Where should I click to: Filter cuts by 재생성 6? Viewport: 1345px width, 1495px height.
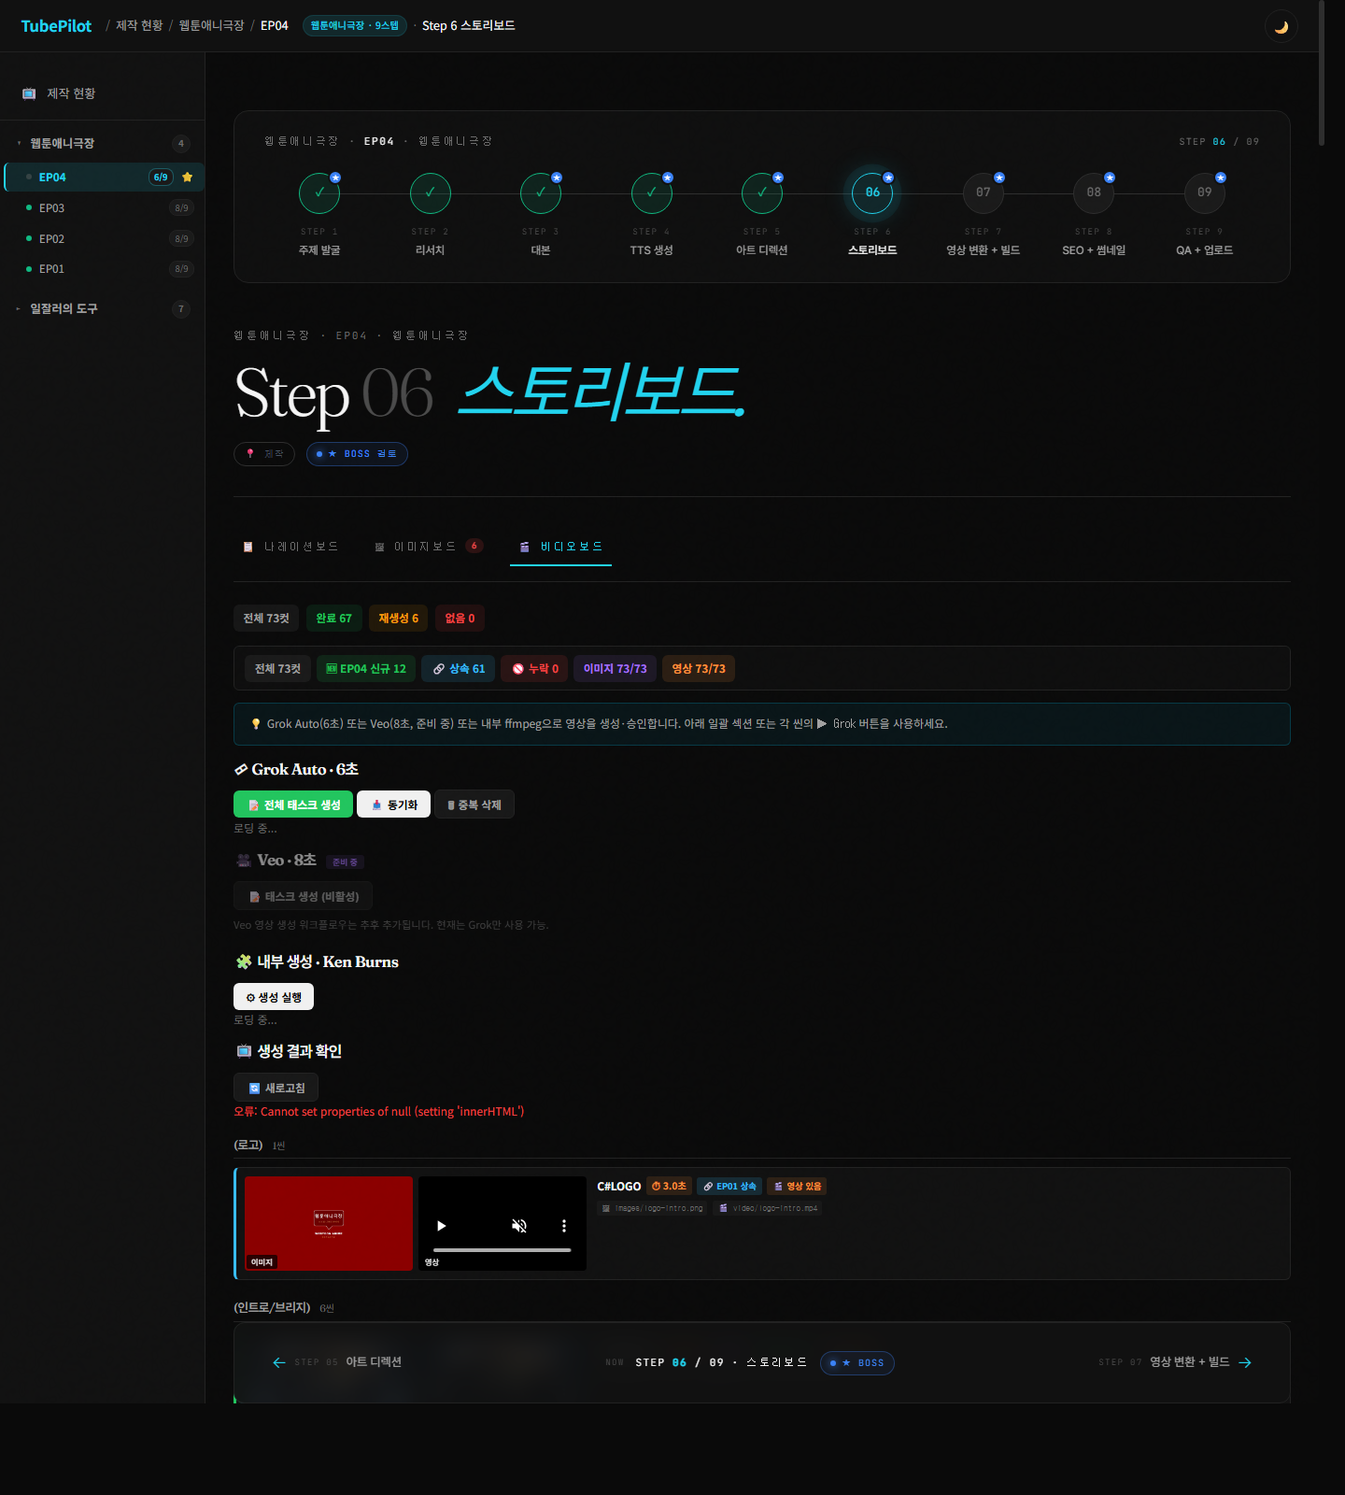(398, 619)
